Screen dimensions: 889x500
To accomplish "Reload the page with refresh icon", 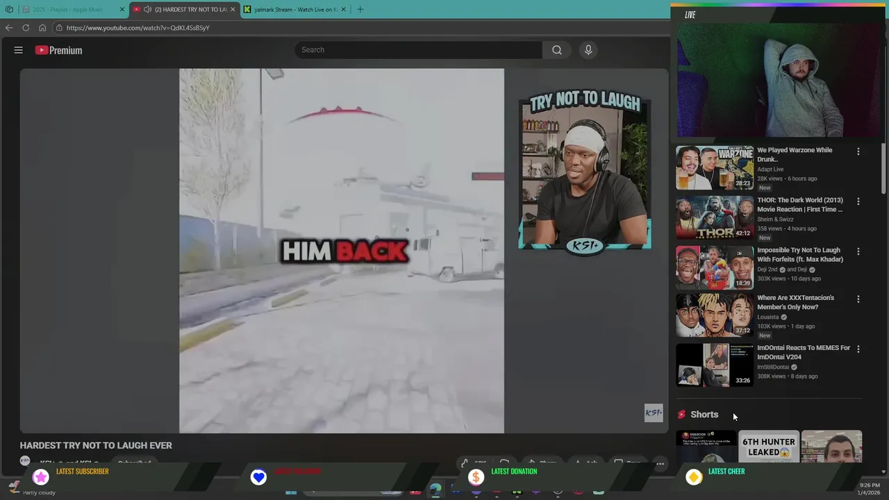I will click(x=26, y=28).
